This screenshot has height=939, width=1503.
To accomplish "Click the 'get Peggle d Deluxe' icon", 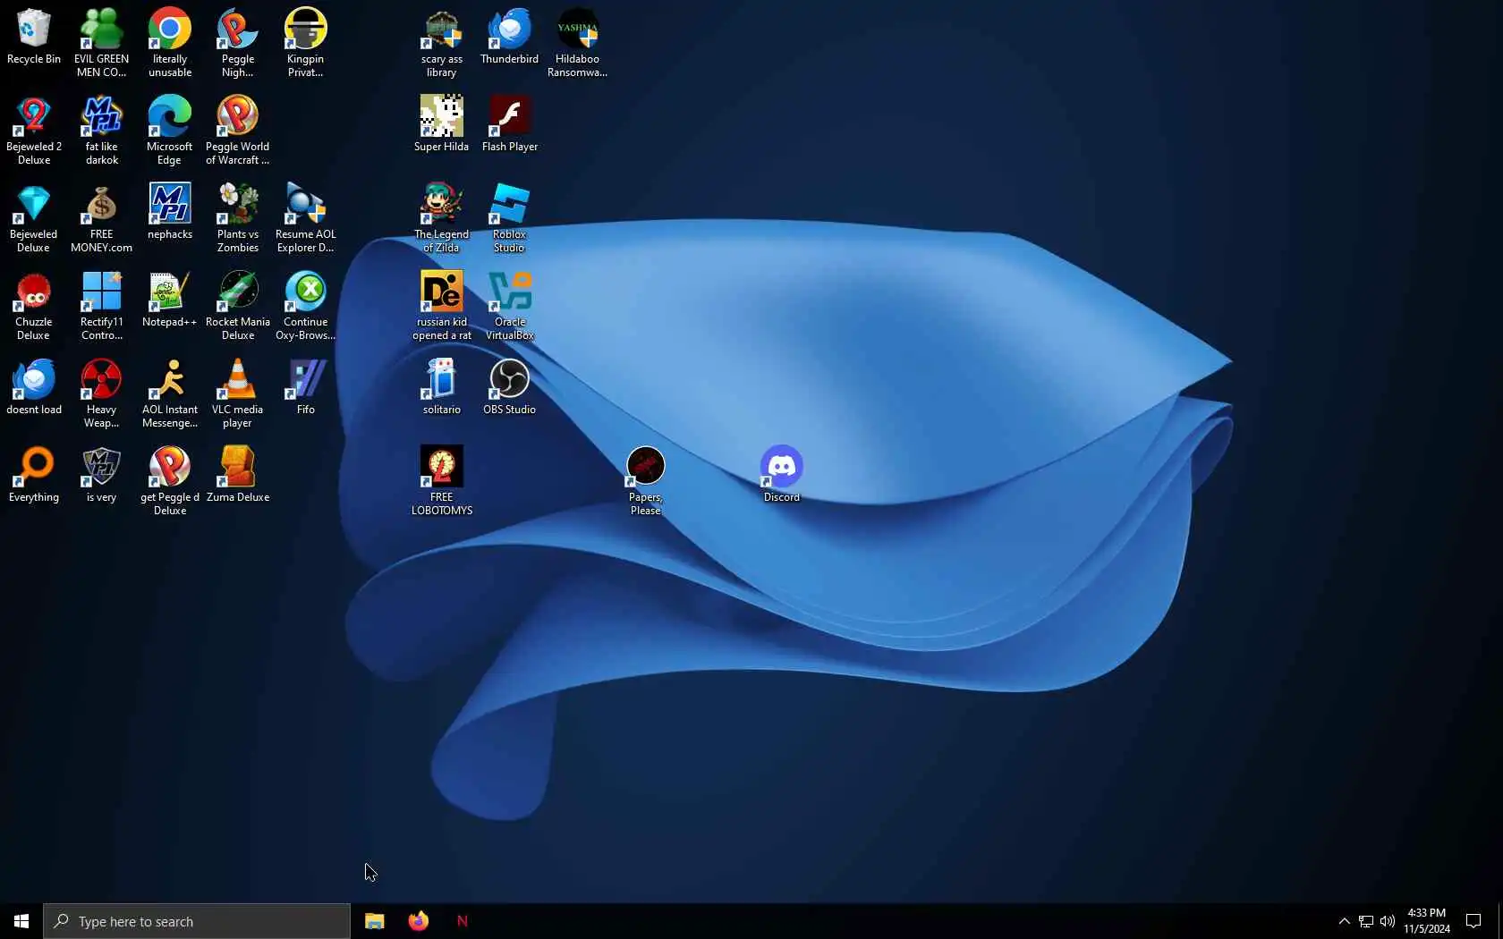I will click(169, 480).
